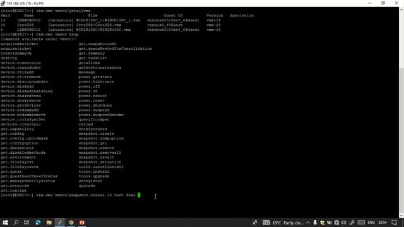
Task: Open the volume speaker tray icon
Action: 343,223
